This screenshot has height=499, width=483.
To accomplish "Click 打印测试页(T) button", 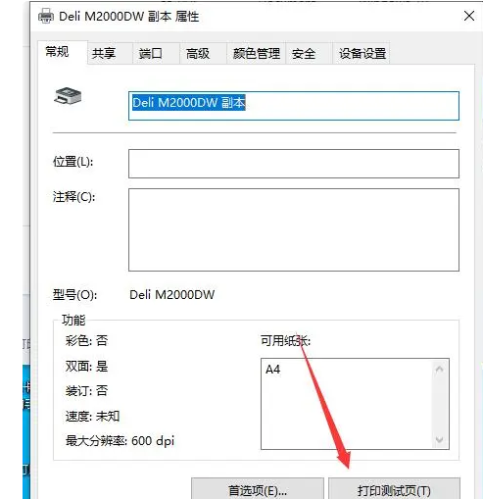I will point(394,489).
